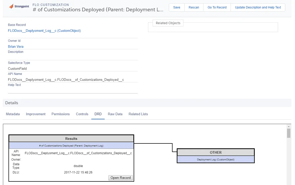Switch to the Improvement tab
Screen dimensions: 295x185
(x=36, y=114)
